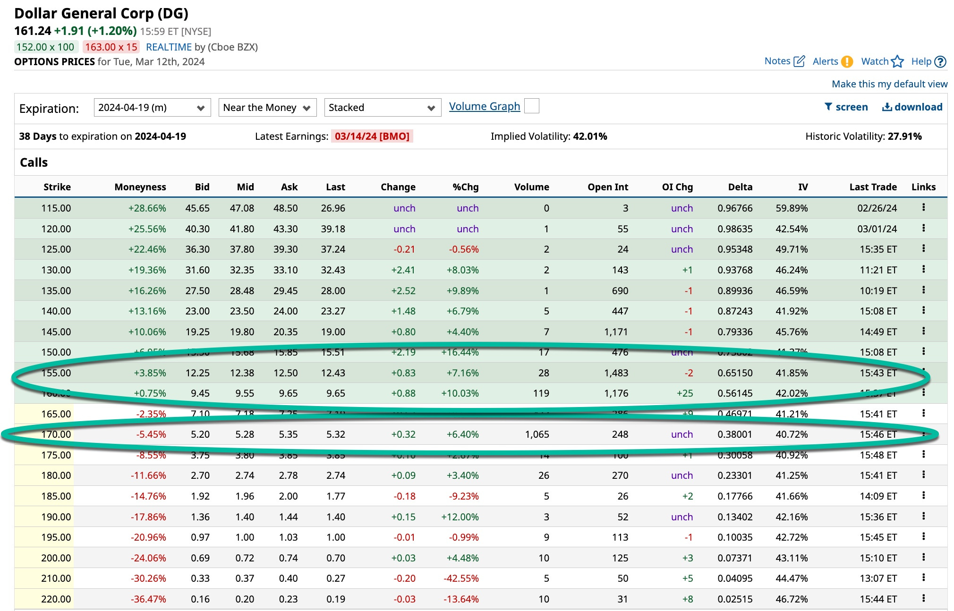954x611 pixels.
Task: Open links menu for 120.00 strike row
Action: tap(923, 228)
